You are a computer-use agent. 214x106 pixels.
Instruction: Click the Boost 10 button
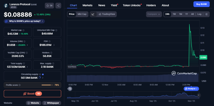[33, 94]
